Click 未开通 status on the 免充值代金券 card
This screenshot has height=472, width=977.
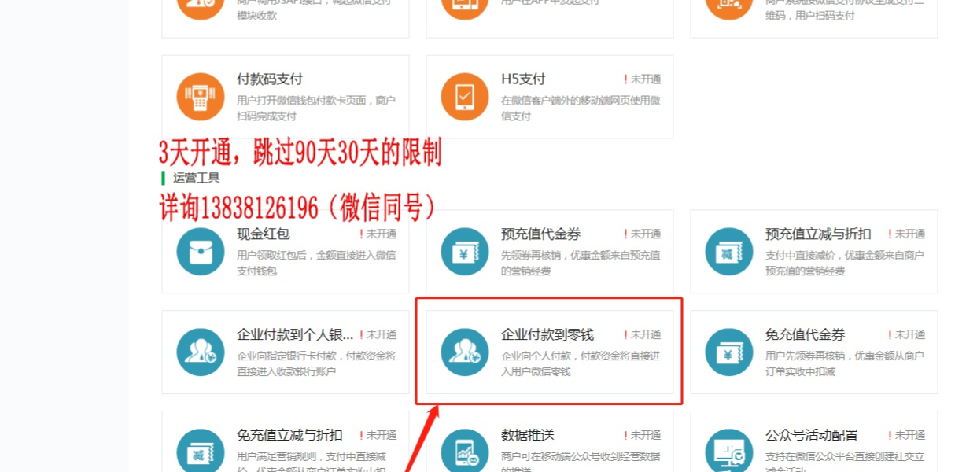(906, 335)
